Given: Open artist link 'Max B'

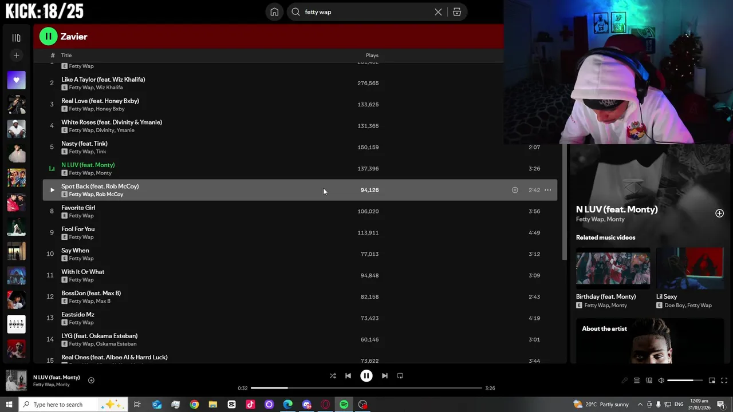Looking at the screenshot, I should [x=103, y=301].
